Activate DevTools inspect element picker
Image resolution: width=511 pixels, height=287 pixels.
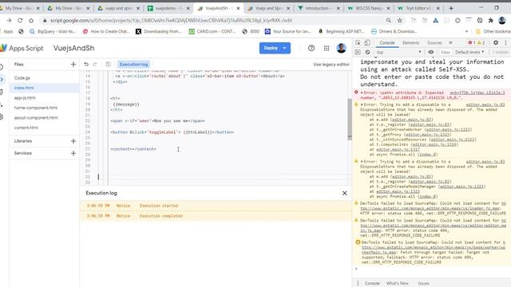(x=358, y=42)
